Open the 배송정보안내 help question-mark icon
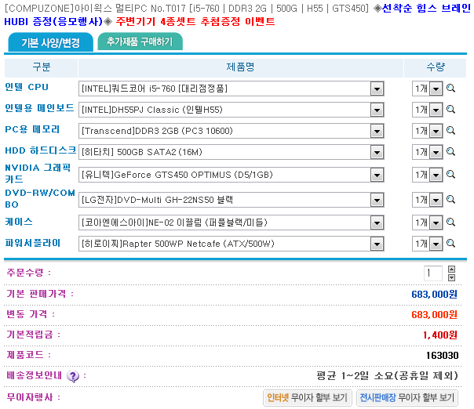The width and height of the screenshot is (474, 409). click(x=73, y=376)
